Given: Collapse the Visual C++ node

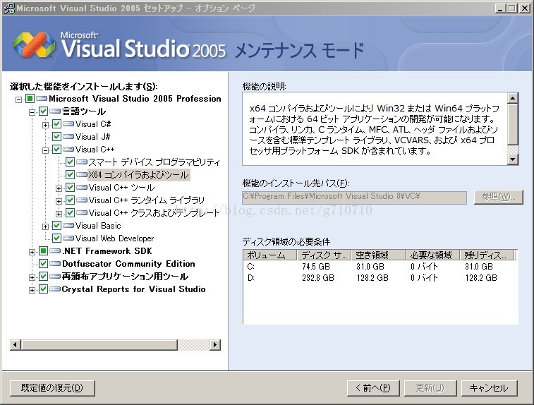Looking at the screenshot, I should coord(45,150).
